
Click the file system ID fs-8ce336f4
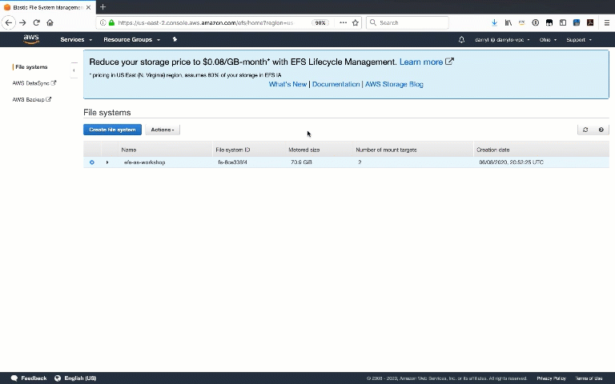click(x=232, y=162)
